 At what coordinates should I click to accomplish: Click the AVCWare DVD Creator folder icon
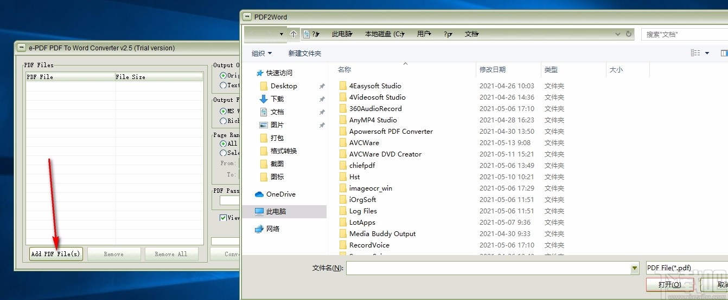tap(343, 154)
